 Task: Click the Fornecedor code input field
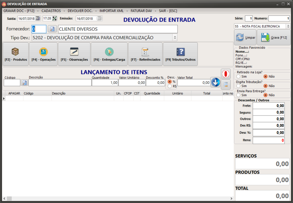click(x=39, y=29)
